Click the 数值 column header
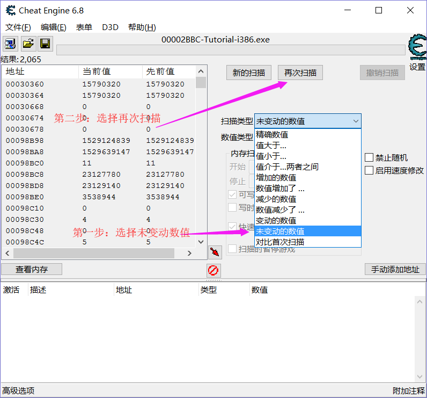The width and height of the screenshot is (427, 398). pos(337,290)
